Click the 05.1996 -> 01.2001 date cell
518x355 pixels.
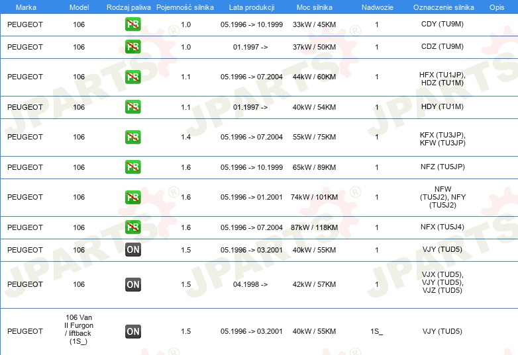point(252,197)
